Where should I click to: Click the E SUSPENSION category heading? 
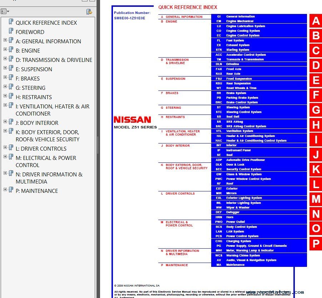tap(173, 79)
